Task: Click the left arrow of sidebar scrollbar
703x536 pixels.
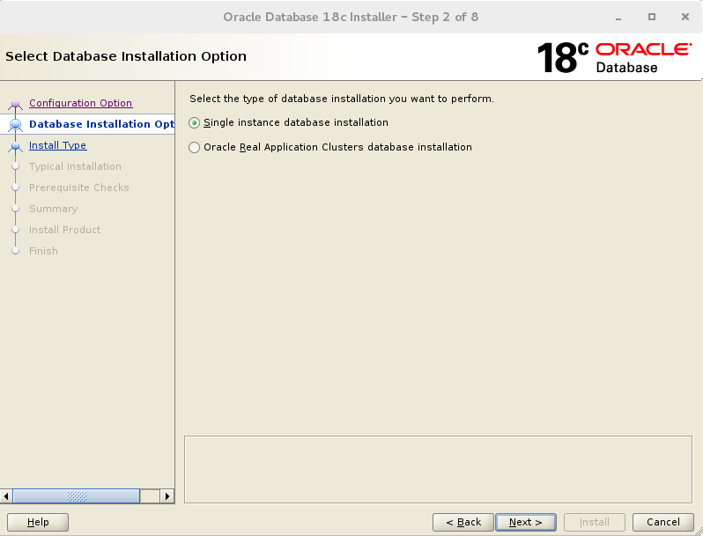Action: pyautogui.click(x=6, y=496)
